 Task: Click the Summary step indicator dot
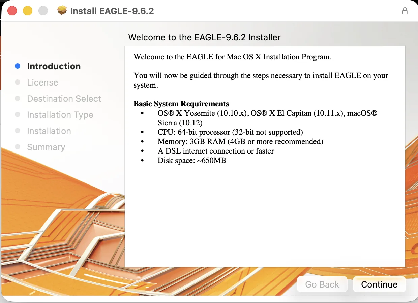pos(18,147)
